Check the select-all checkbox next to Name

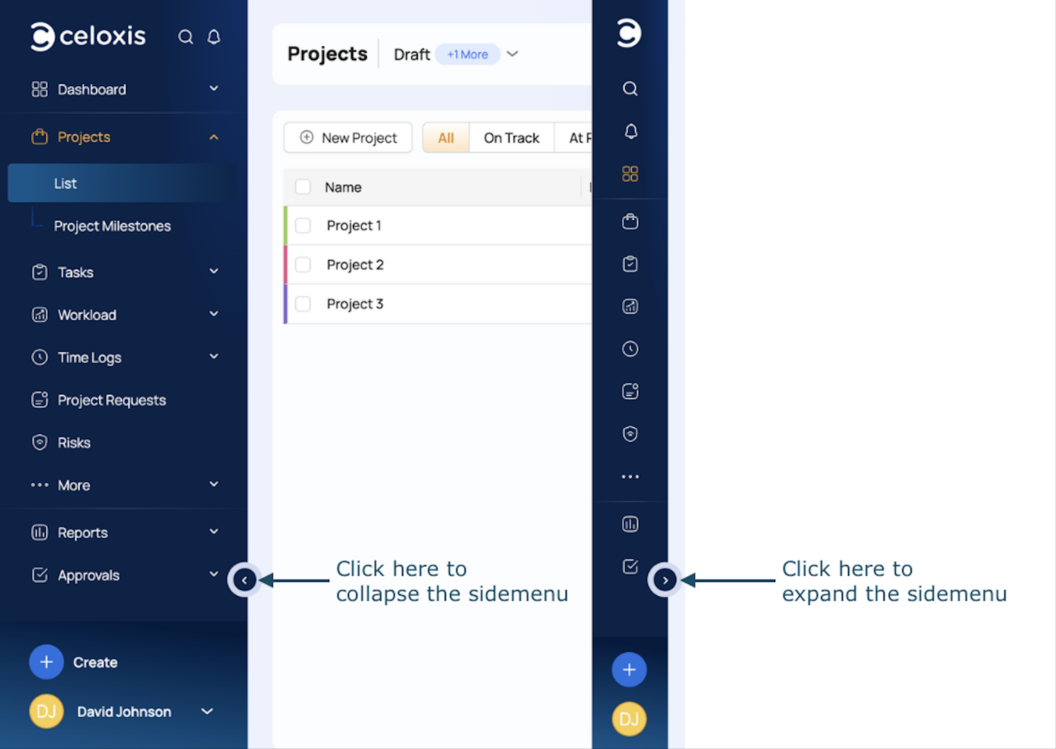click(303, 187)
